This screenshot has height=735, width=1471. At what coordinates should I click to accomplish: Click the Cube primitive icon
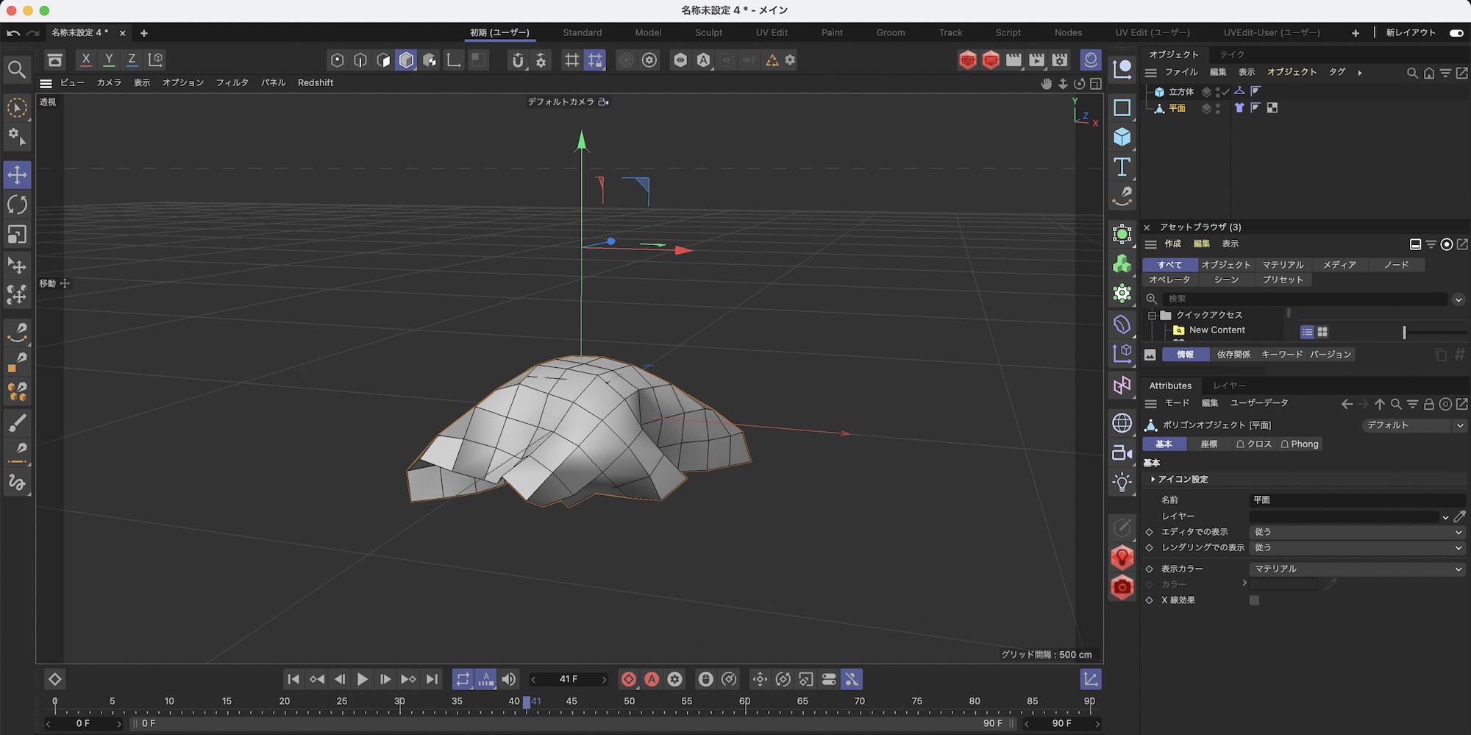point(1122,137)
